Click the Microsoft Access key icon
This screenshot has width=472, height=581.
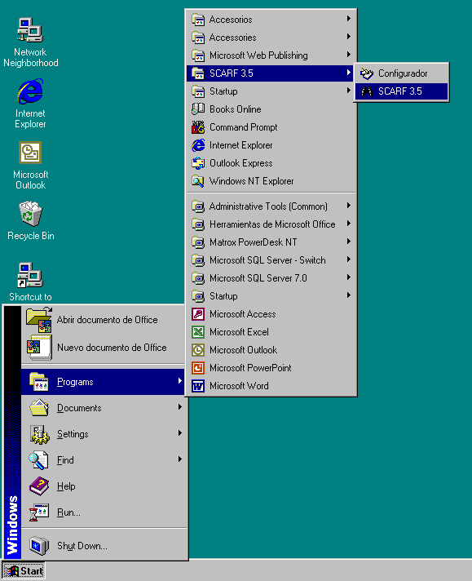pos(198,314)
